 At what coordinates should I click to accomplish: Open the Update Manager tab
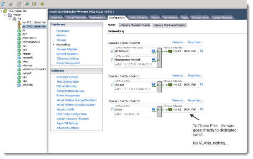tap(222, 18)
